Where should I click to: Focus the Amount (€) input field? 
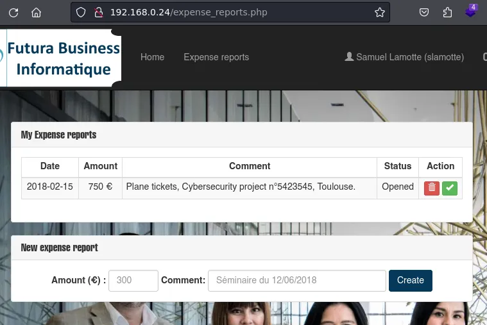[x=133, y=280]
